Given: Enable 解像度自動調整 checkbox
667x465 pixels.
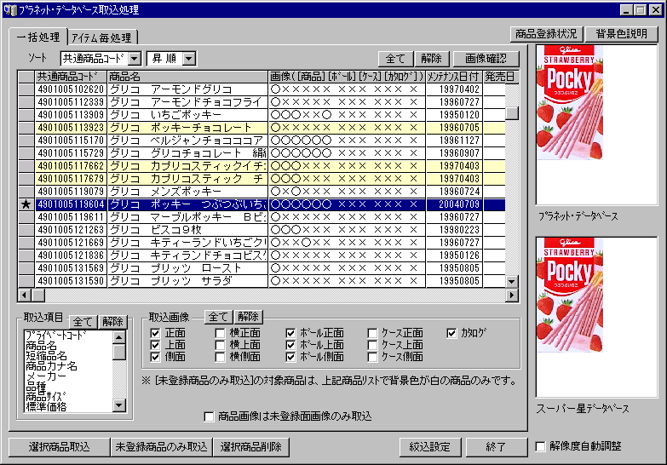Looking at the screenshot, I should coord(541,447).
